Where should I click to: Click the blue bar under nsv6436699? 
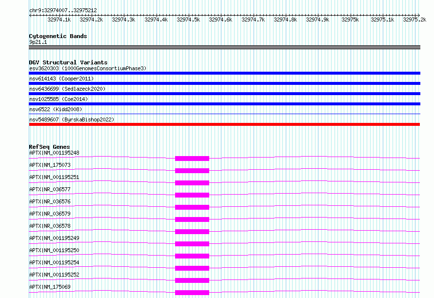(x=224, y=94)
